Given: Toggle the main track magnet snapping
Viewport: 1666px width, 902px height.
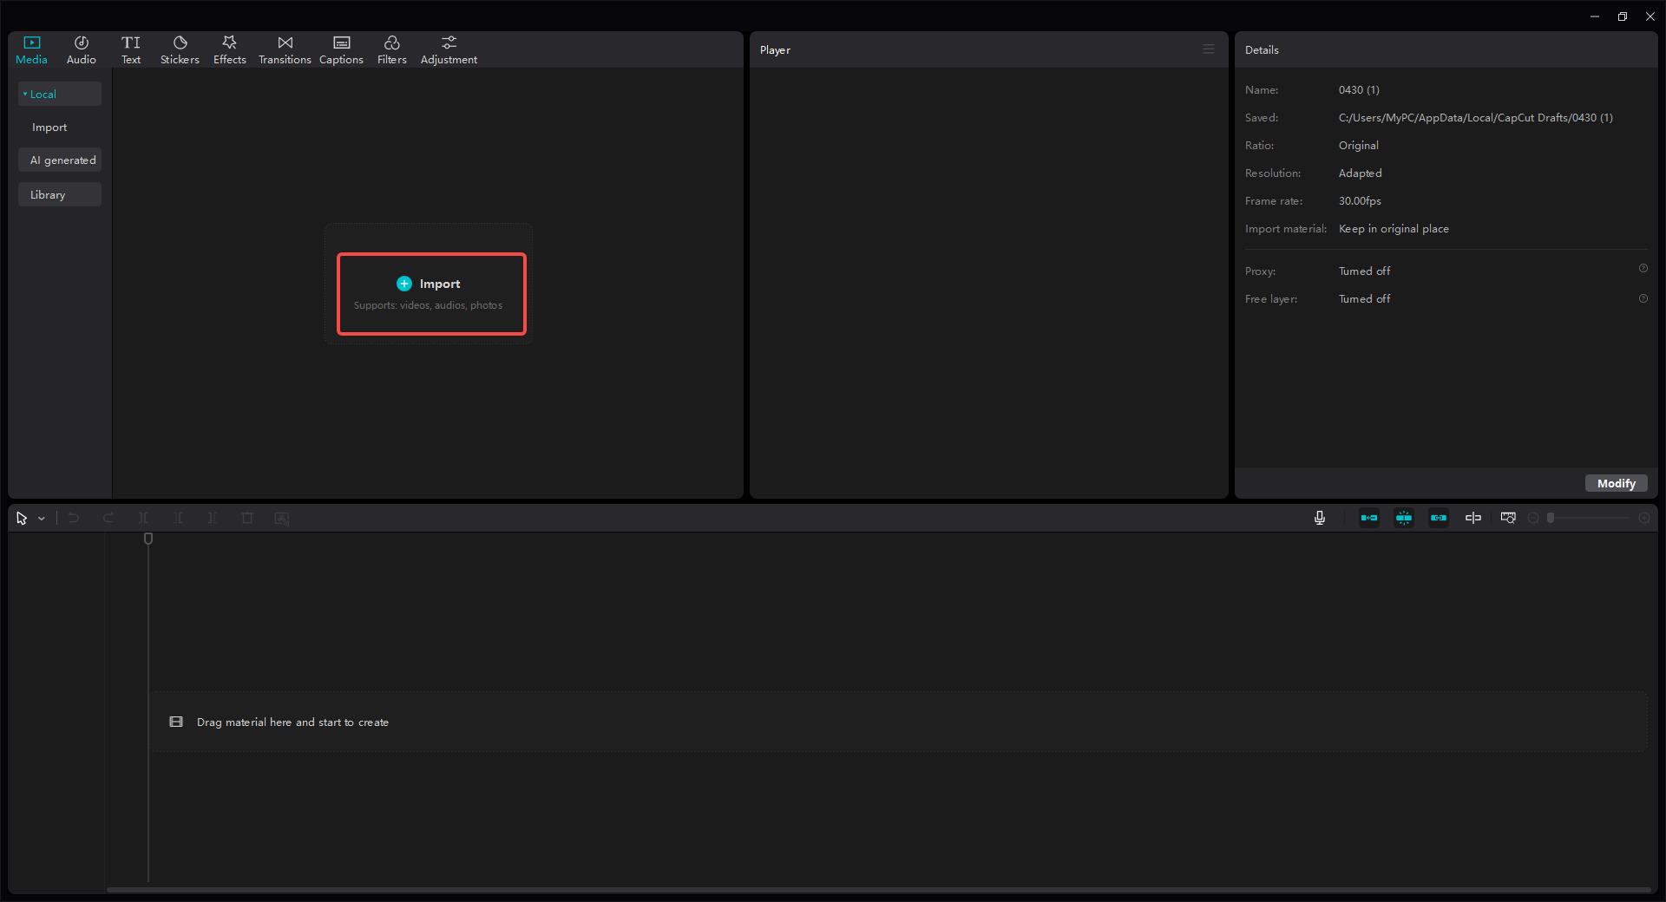Looking at the screenshot, I should [1369, 518].
